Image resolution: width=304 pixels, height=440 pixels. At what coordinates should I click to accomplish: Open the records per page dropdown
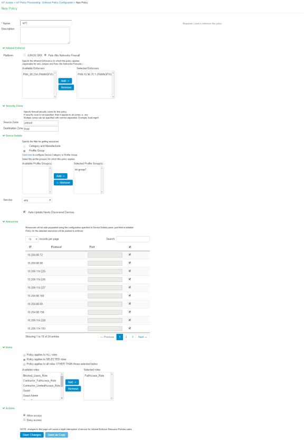[x=32, y=239]
